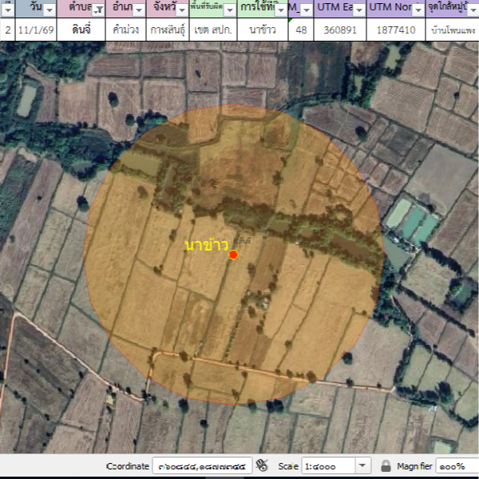
Task: Click the กาฬสินธุ์ province cell
Action: coord(168,30)
